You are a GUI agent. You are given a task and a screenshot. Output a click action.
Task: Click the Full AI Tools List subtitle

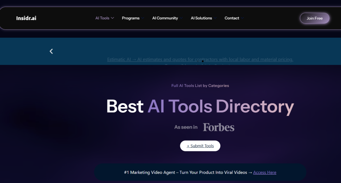pyautogui.click(x=200, y=86)
